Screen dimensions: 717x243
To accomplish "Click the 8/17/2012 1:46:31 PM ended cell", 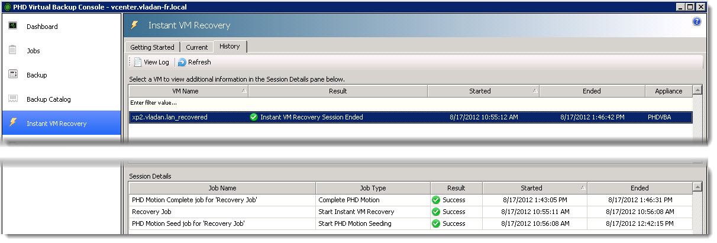I will click(x=640, y=200).
